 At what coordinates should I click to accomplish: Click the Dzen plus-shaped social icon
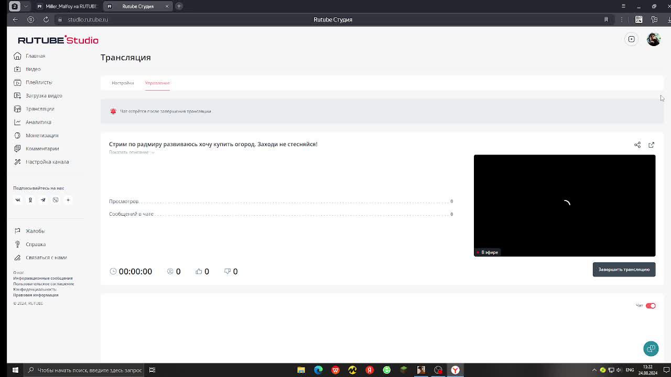pos(68,200)
